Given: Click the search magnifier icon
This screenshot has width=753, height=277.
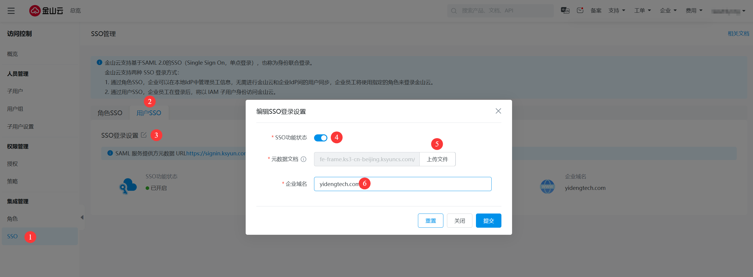Looking at the screenshot, I should (453, 11).
